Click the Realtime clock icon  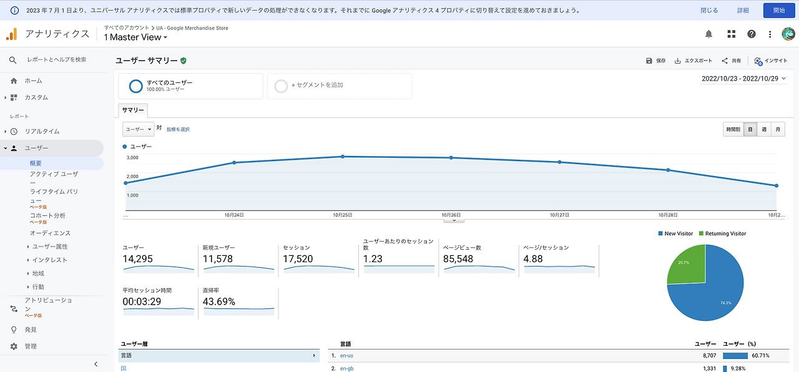(14, 131)
